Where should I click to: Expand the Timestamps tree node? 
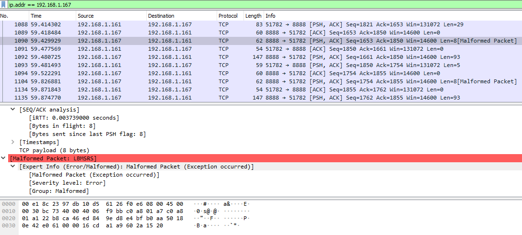[12, 142]
